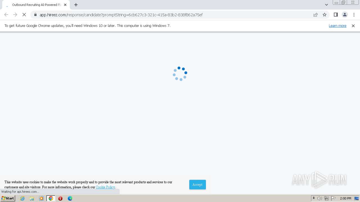This screenshot has width=360, height=202.
Task: Switch to Chrome in the taskbar
Action: 51,198
